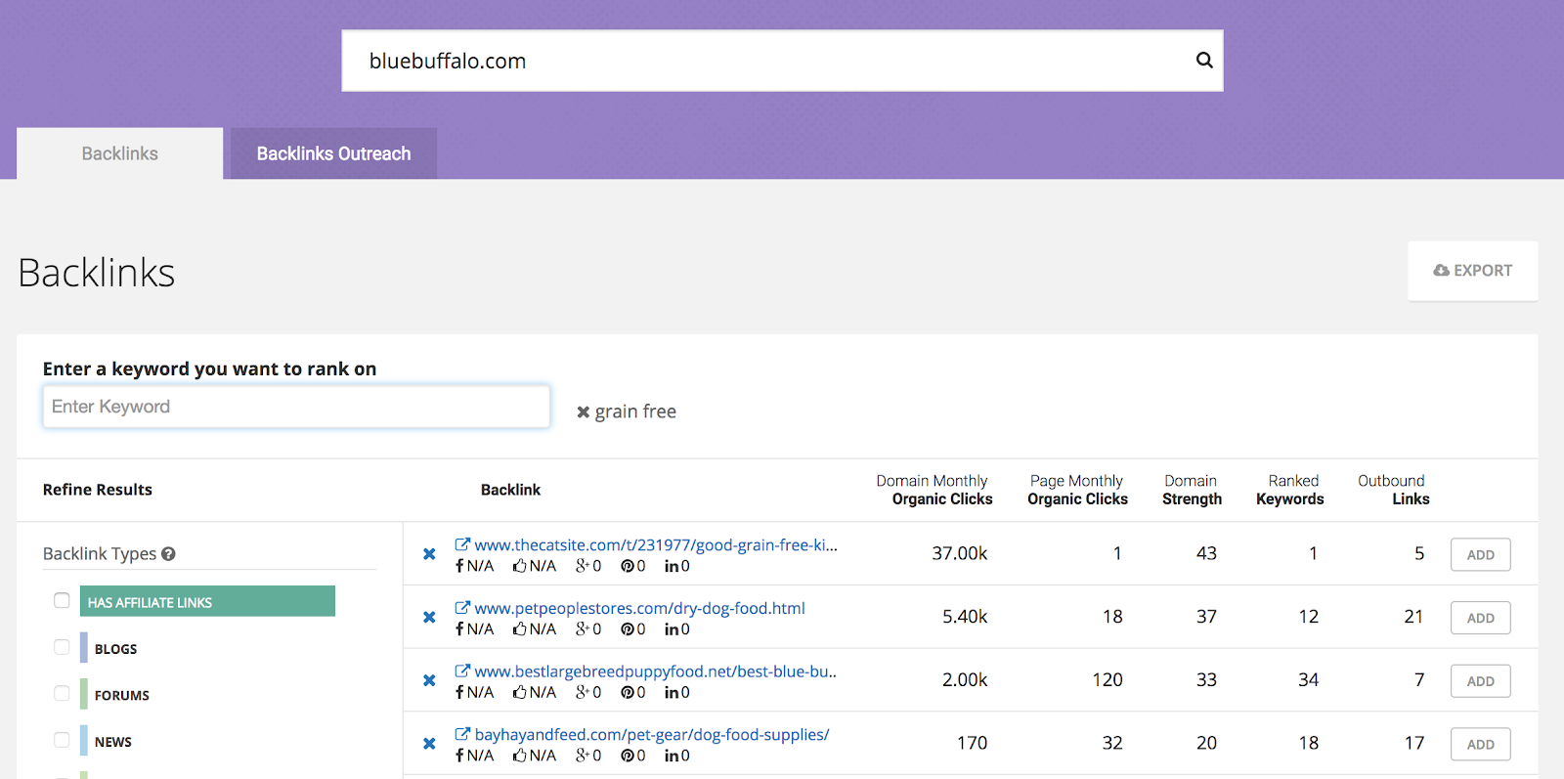The width and height of the screenshot is (1564, 779).
Task: Remove the 'grain free' keyword tag
Action: (x=583, y=412)
